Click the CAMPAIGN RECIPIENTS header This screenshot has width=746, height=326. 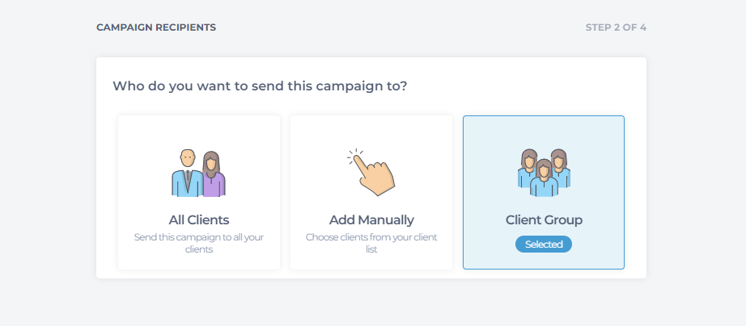(156, 27)
